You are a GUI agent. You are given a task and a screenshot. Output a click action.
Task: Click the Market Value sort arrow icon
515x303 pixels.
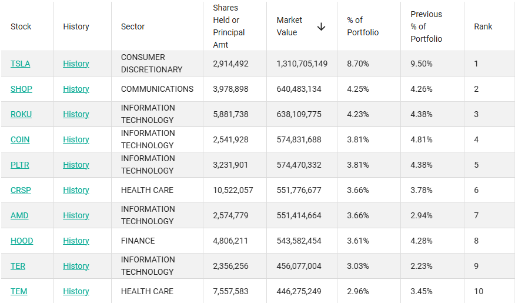click(x=321, y=26)
